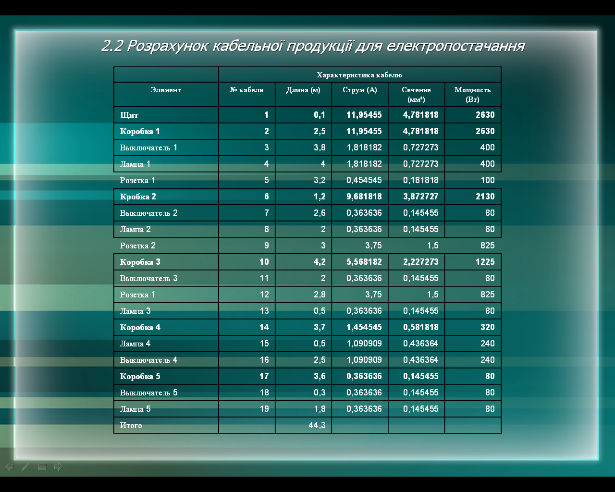
Task: Select the length value "3,8"
Action: (x=320, y=148)
